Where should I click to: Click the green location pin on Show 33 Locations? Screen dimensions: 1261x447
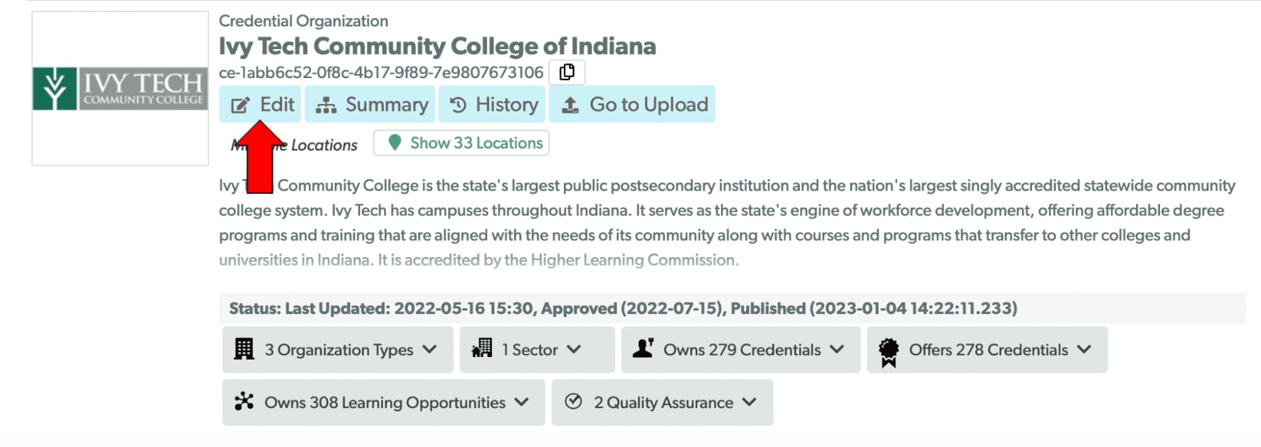(396, 143)
